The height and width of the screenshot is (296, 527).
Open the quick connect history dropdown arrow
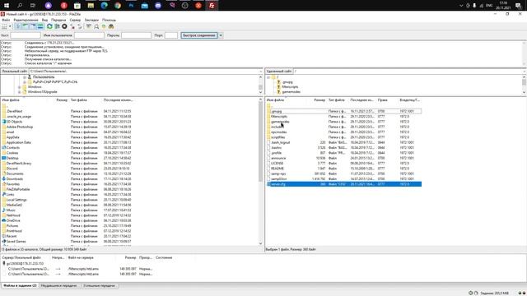pyautogui.click(x=221, y=35)
